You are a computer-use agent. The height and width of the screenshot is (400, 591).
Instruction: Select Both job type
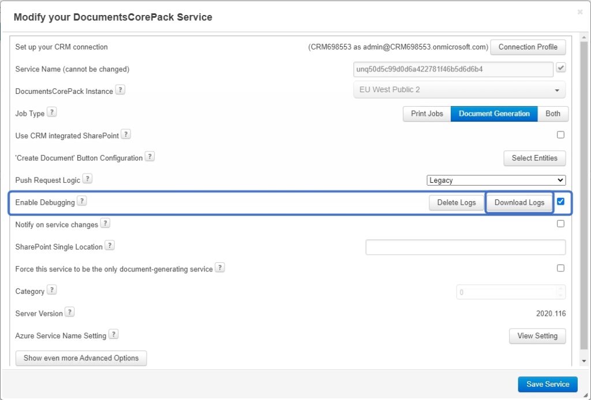[x=552, y=114]
